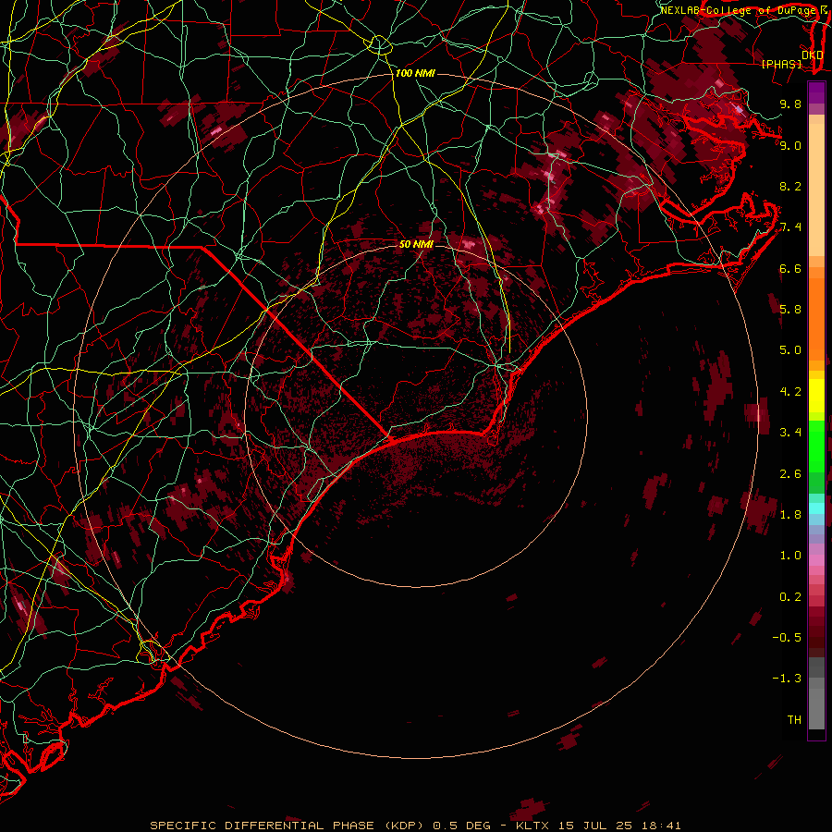Click the 7.4 value on the scale
The height and width of the screenshot is (832, 832).
[790, 227]
